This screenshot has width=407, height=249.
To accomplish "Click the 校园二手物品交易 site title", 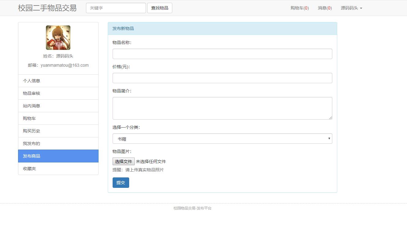I will [47, 8].
